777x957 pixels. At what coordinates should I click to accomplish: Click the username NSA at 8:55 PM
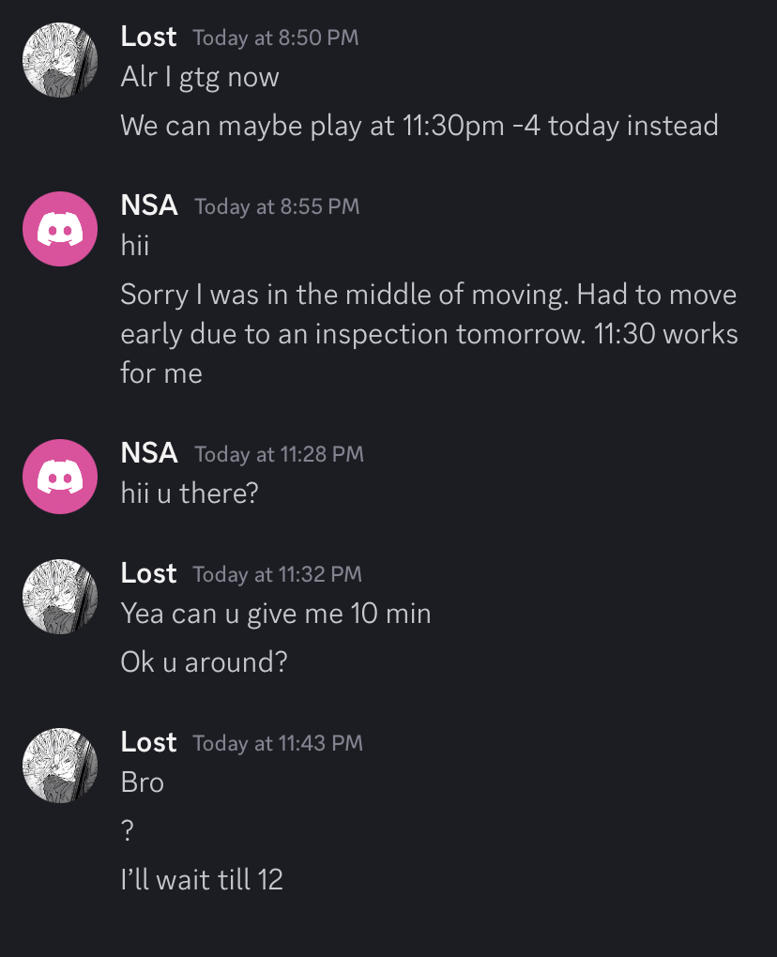149,205
